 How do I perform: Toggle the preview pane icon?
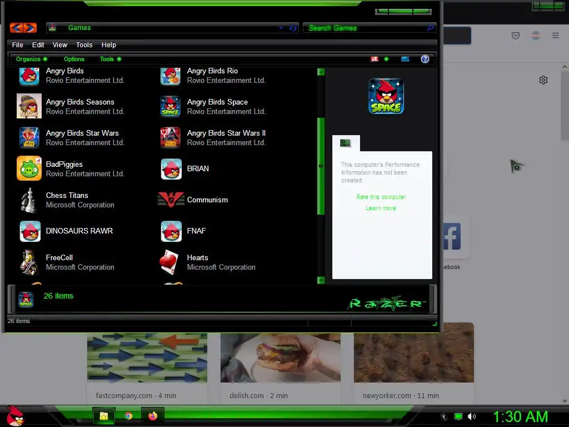point(405,59)
